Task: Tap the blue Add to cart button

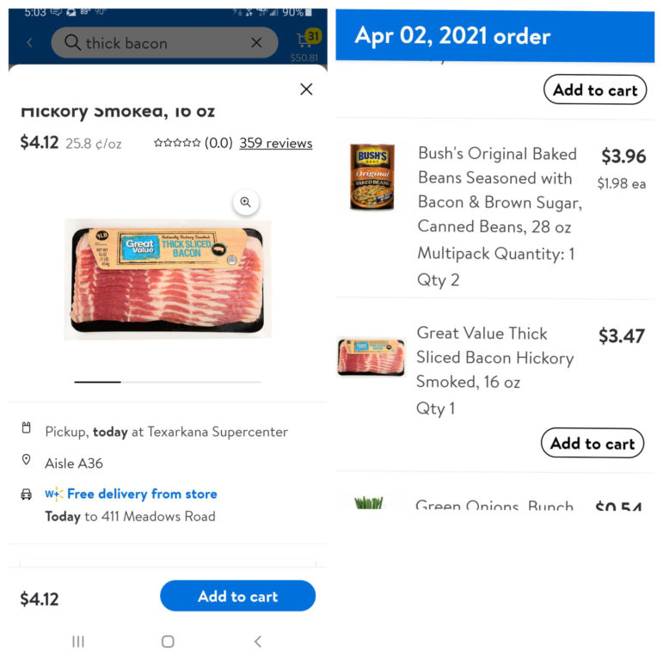Action: pos(237,596)
